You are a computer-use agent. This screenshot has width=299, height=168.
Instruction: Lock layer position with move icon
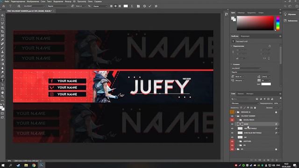[248, 108]
